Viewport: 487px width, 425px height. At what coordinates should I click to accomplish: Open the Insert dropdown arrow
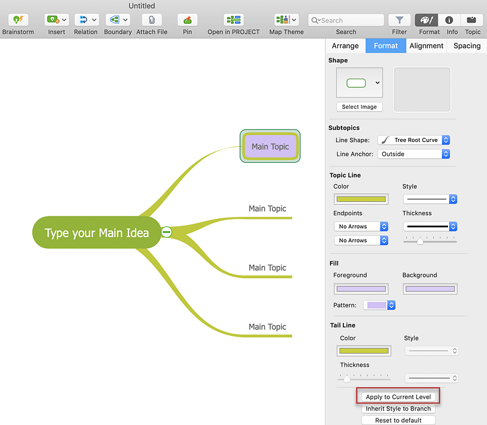pos(65,20)
